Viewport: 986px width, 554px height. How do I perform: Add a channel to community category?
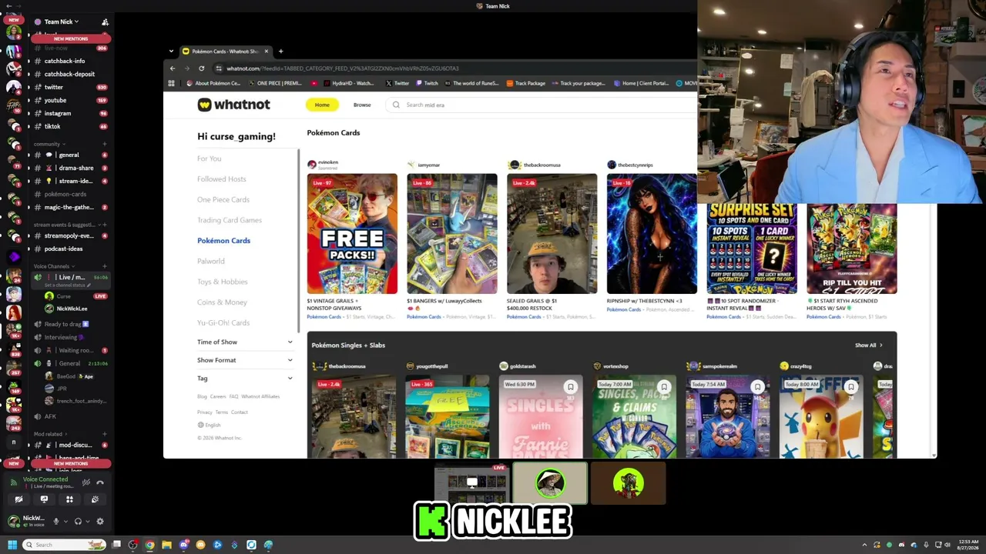106,144
